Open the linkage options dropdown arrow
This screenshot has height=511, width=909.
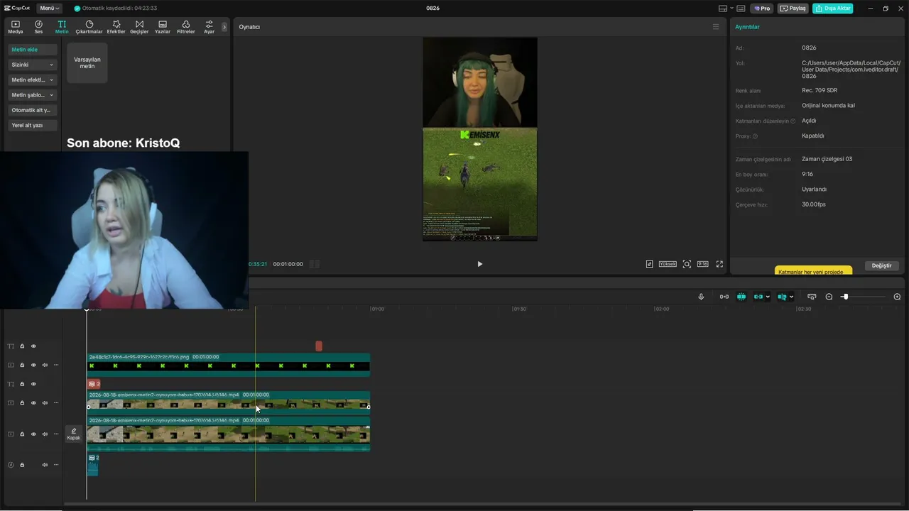(768, 297)
